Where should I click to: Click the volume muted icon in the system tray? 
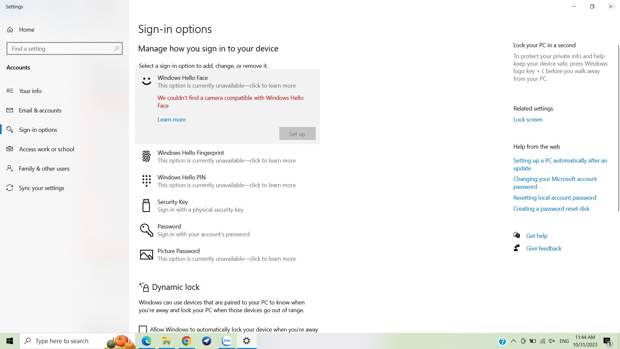pyautogui.click(x=552, y=341)
